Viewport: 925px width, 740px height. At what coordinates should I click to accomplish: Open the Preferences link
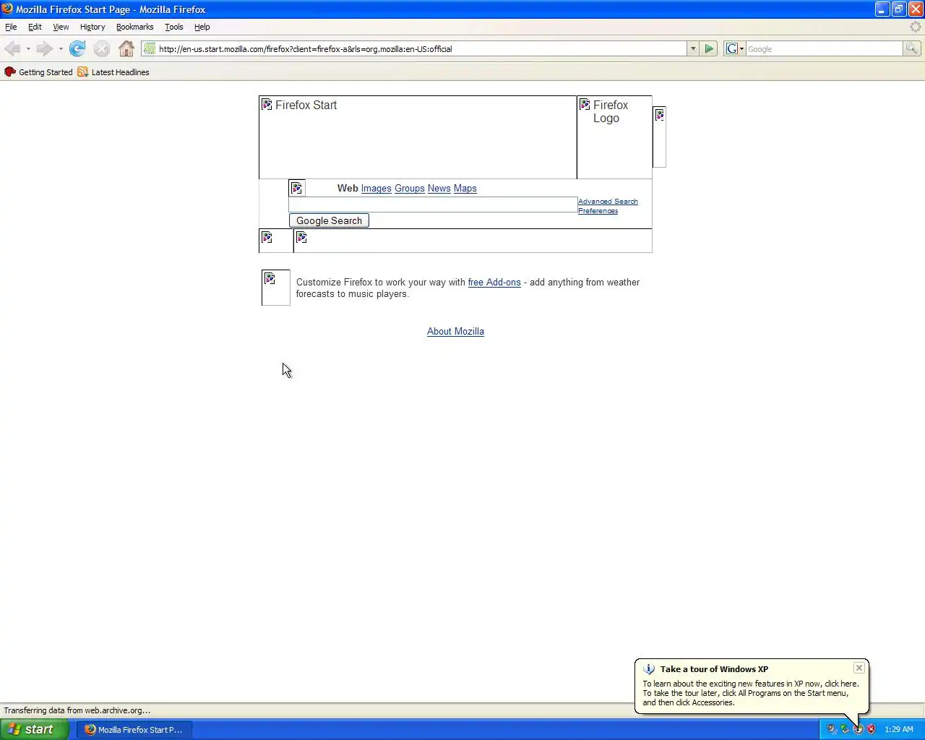pyautogui.click(x=598, y=211)
